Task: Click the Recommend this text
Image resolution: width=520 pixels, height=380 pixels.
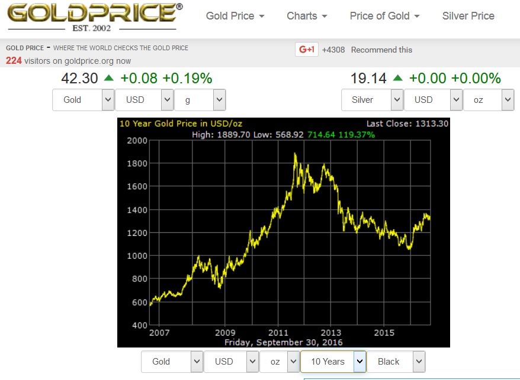Action: tap(381, 50)
